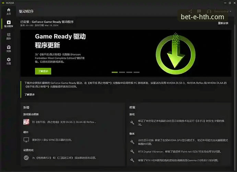
Task: Click the checkmark icon under 设置优化
Action: (26, 158)
